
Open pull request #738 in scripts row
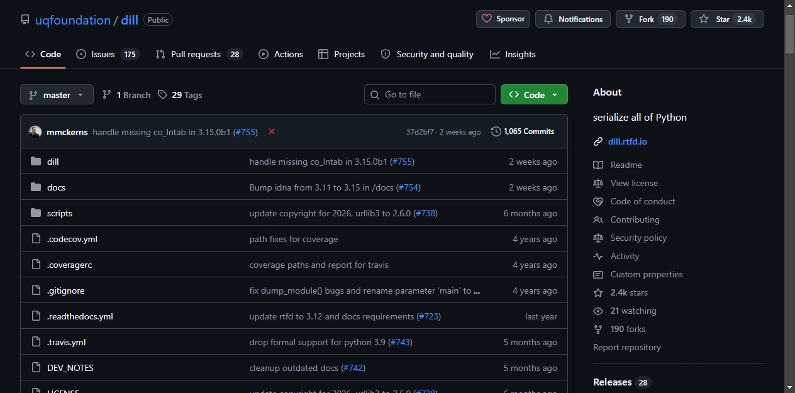[425, 213]
